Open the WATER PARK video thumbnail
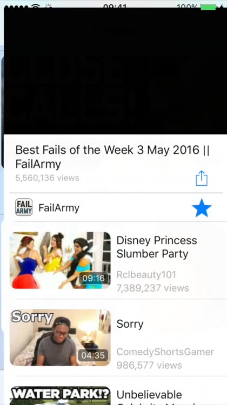Screen dimensions: 227x405 (x=60, y=395)
